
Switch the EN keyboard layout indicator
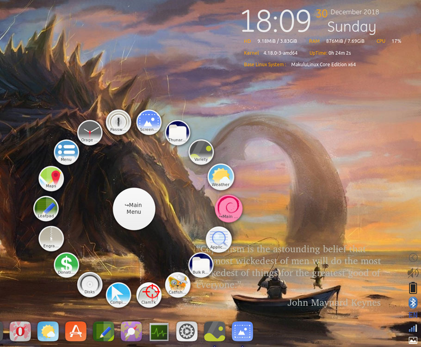pyautogui.click(x=413, y=315)
